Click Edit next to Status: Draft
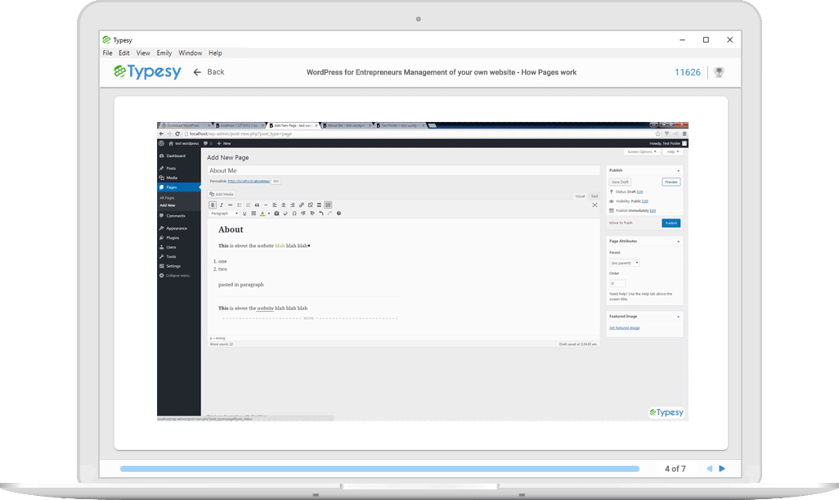839x500 pixels. tap(639, 191)
